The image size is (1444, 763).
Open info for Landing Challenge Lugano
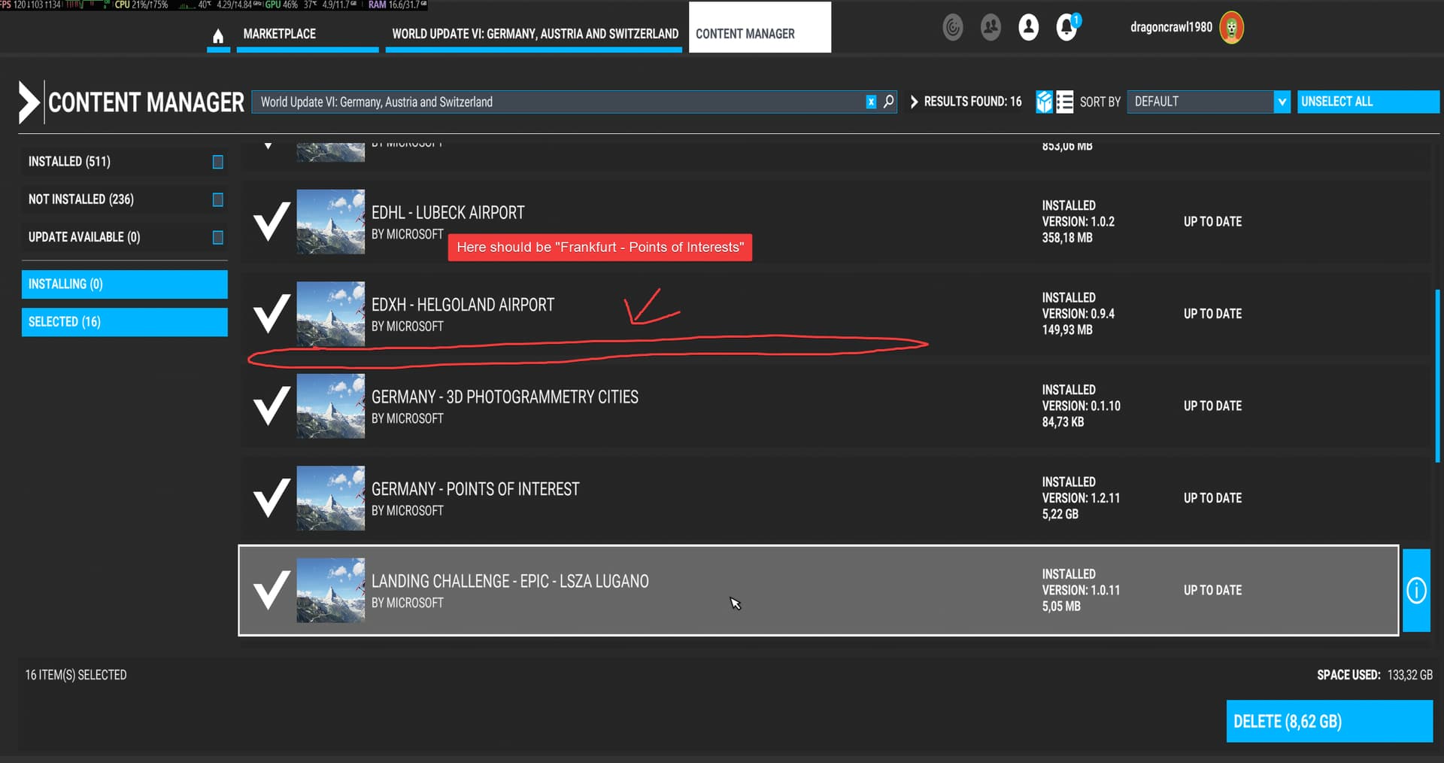1416,591
